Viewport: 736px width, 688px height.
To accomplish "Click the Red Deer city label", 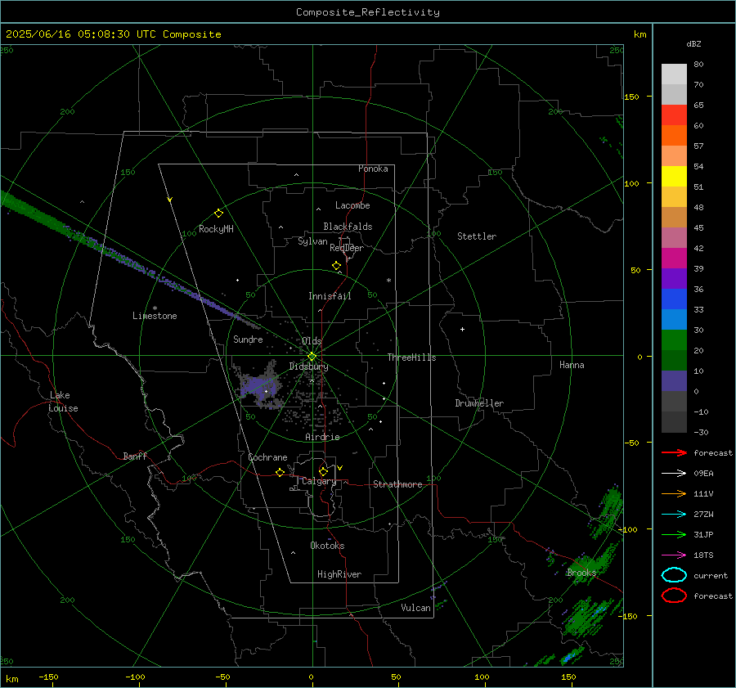I will pos(347,248).
